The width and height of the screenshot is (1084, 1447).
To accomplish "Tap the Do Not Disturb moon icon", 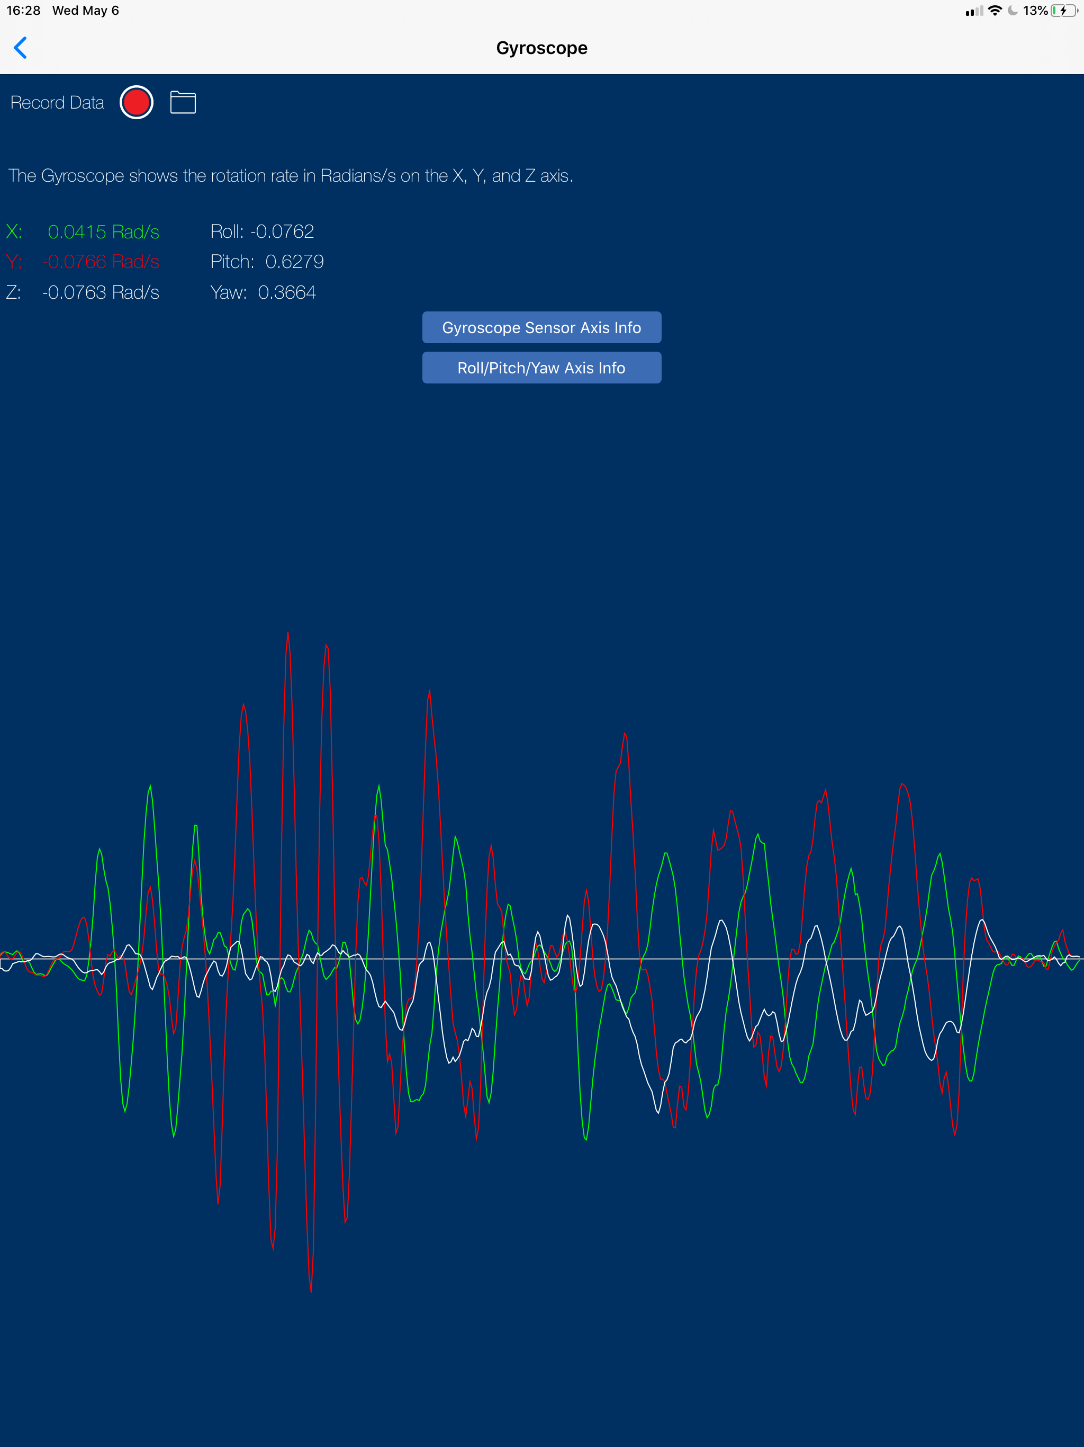I will [1013, 11].
